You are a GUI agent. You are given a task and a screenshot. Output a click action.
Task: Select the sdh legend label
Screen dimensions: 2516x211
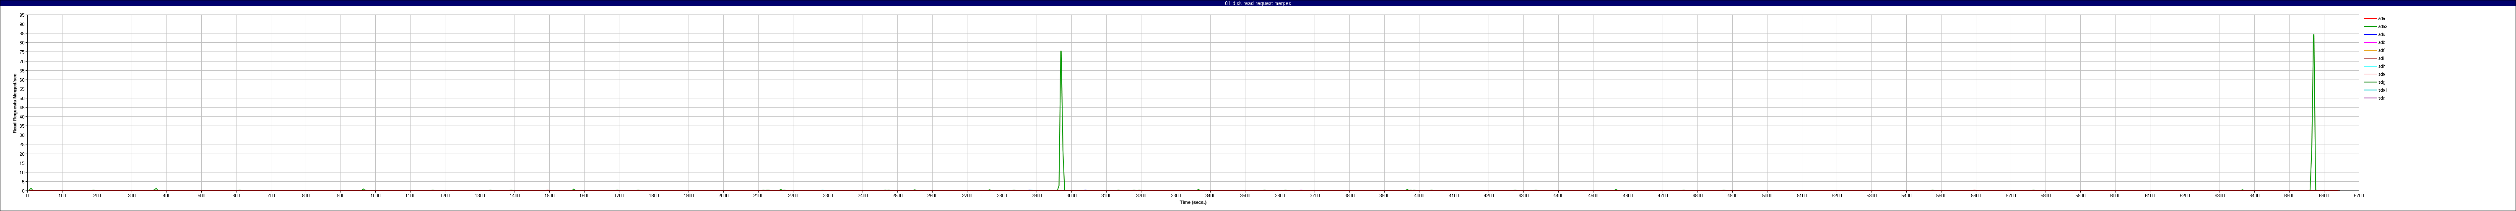point(2381,67)
